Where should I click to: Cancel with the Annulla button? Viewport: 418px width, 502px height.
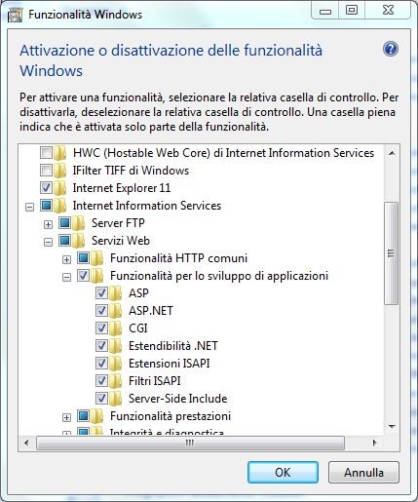(x=363, y=472)
